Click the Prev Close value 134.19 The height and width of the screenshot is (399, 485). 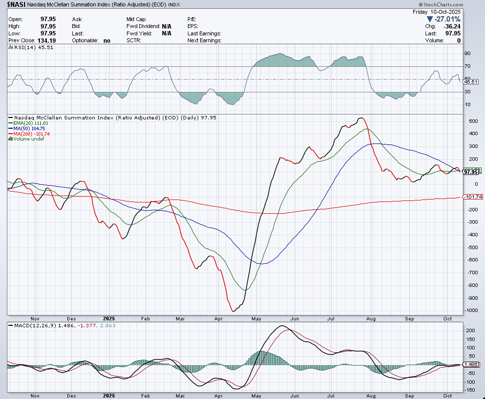click(47, 40)
